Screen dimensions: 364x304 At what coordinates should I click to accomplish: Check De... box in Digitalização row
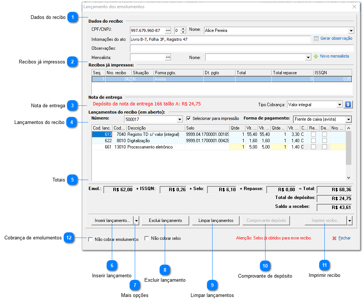pos(324,141)
